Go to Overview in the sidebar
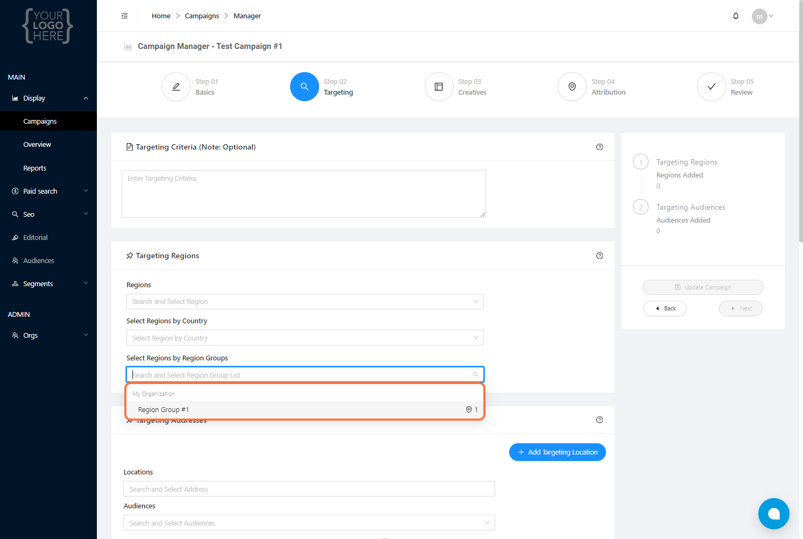Image resolution: width=803 pixels, height=539 pixels. (37, 145)
